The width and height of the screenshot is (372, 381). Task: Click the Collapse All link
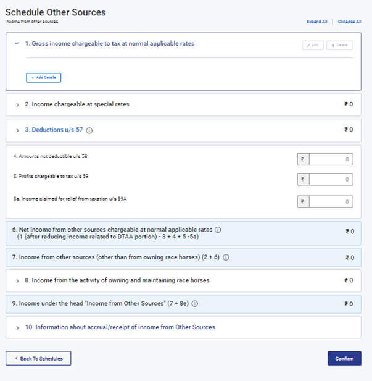click(x=349, y=22)
